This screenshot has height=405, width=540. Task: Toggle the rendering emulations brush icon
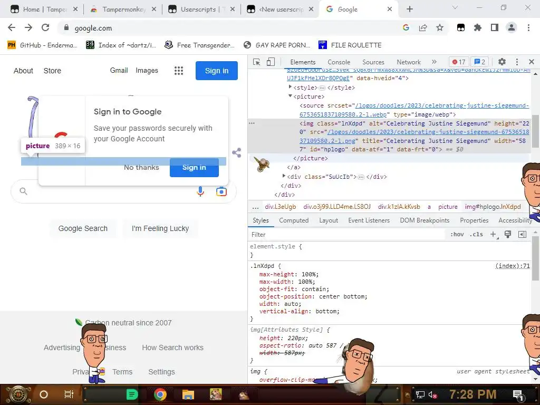508,235
